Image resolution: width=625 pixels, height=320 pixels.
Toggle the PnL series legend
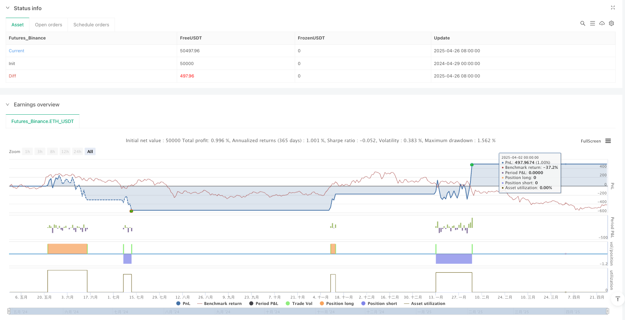point(183,303)
